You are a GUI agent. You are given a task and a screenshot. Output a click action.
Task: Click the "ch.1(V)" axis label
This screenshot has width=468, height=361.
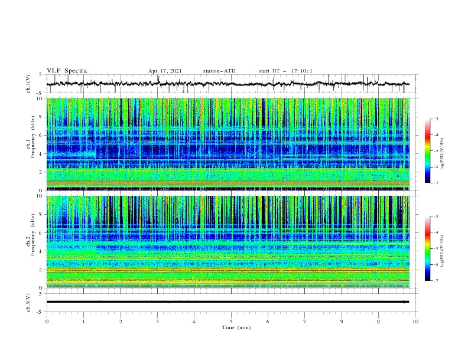(x=28, y=84)
